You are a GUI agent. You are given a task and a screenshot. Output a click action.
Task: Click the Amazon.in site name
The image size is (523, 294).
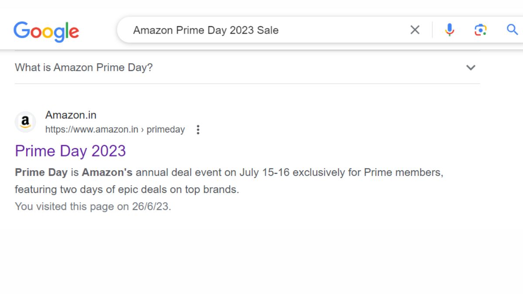pos(71,115)
